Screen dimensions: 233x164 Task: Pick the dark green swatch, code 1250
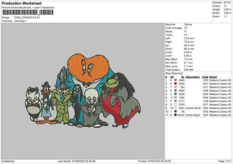tap(176, 111)
